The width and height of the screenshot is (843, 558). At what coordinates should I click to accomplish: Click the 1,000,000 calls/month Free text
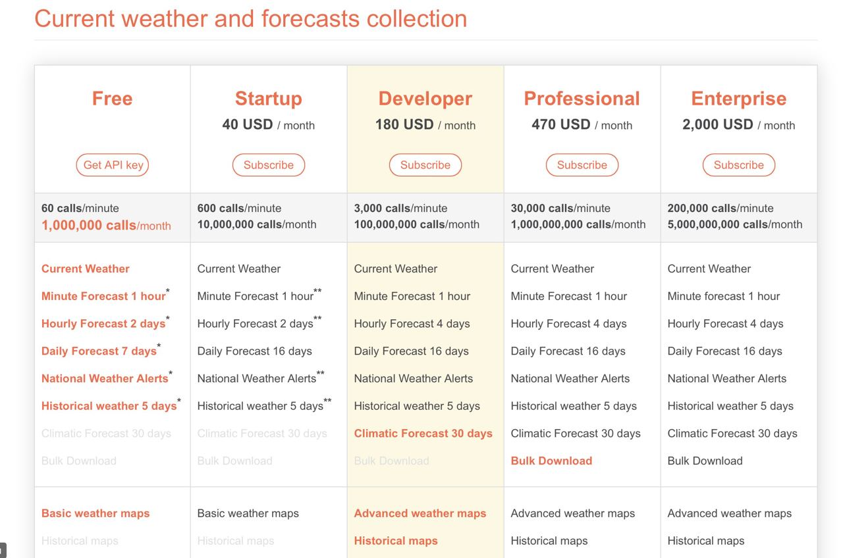coord(106,226)
